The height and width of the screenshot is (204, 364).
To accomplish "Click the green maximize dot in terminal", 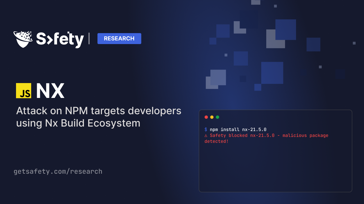I will tap(217, 117).
